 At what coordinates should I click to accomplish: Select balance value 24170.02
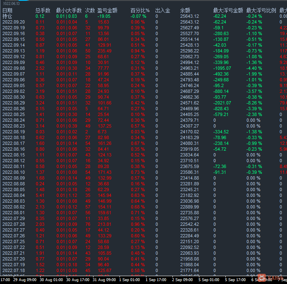189,132
